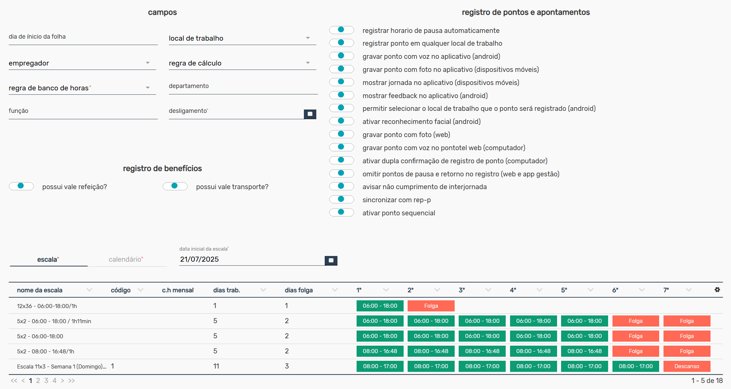Select the 5x2 - 06:00 - 18:00 / 1h11min row

pos(366,321)
